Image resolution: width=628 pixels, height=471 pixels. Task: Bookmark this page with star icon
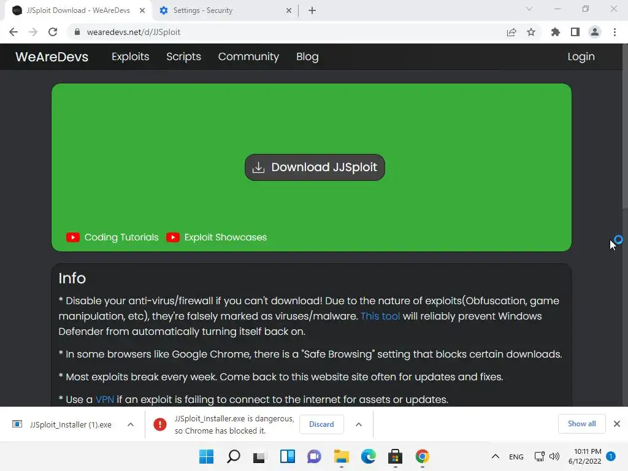pyautogui.click(x=531, y=32)
